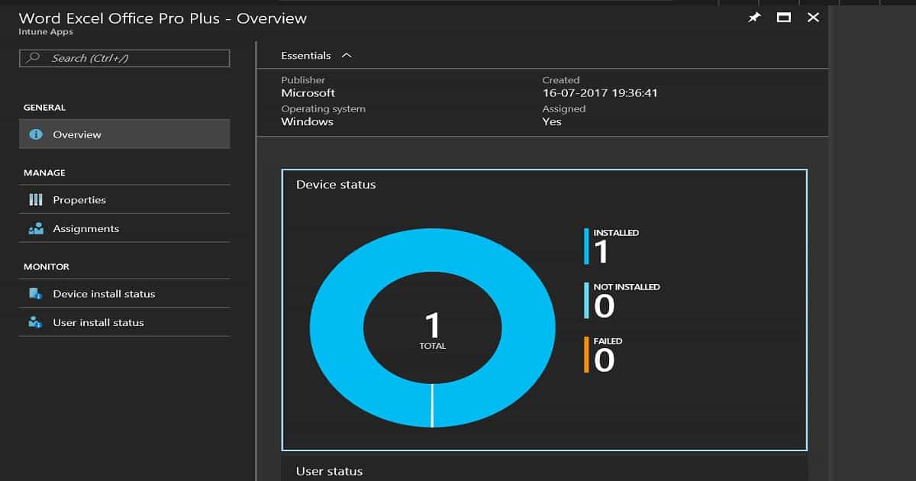The image size is (916, 481).
Task: Click the GENERAL section header
Action: (x=44, y=108)
